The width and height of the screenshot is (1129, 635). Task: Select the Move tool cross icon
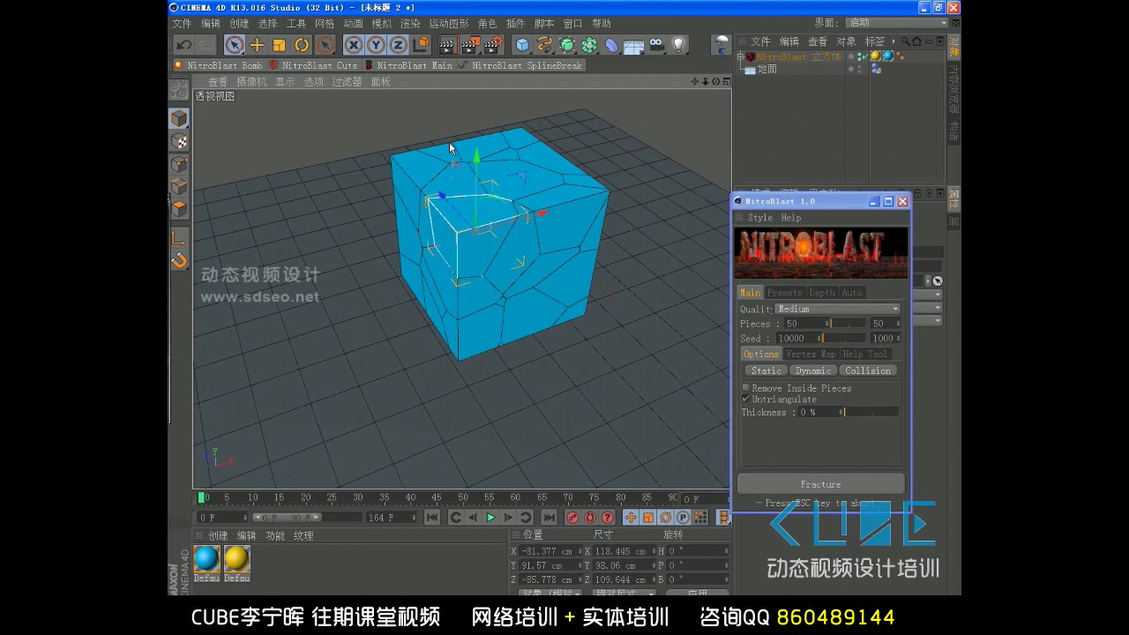(x=257, y=45)
